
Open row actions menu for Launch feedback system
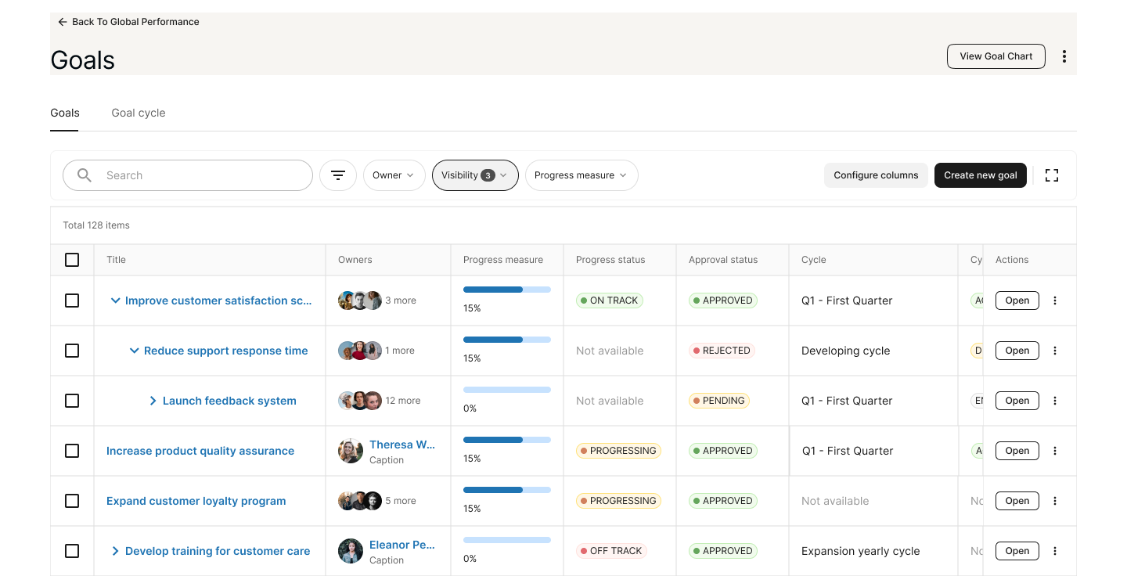(1054, 400)
